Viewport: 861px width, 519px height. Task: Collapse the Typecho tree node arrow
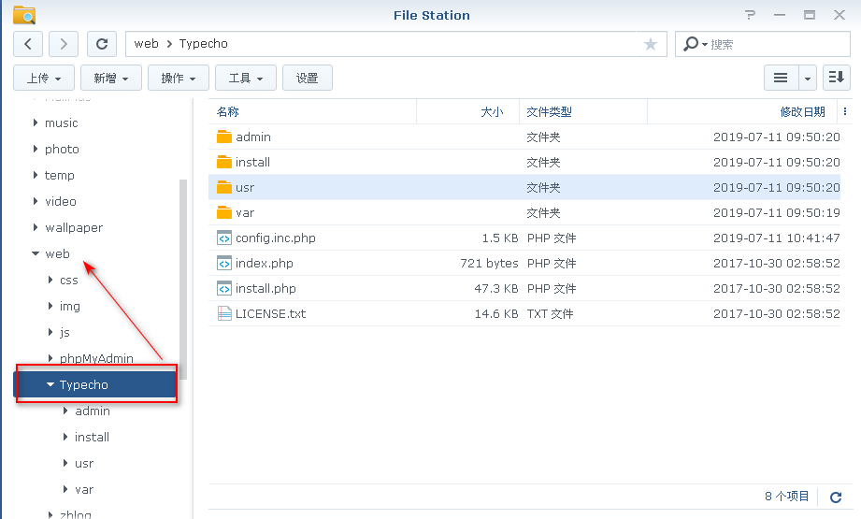click(50, 384)
